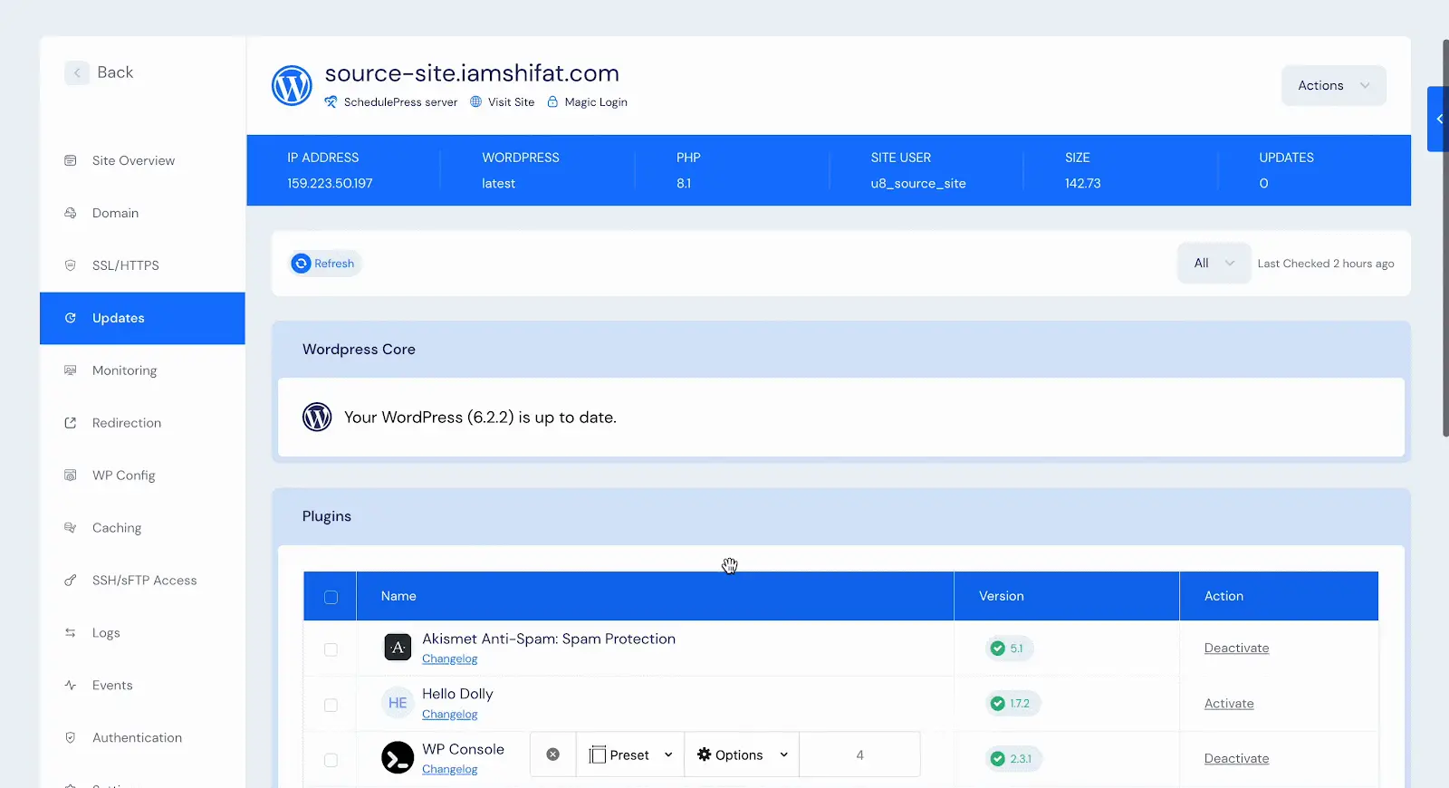The image size is (1449, 788).
Task: Click the SchedulePress server icon
Action: pyautogui.click(x=331, y=102)
